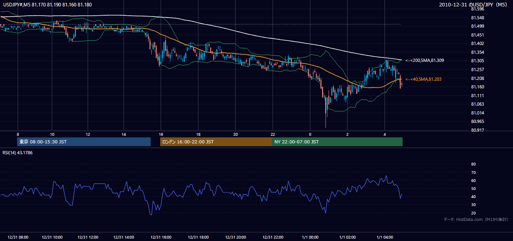Image resolution: width=513 pixels, height=241 pixels.
Task: Click the 12/31 22:00 time label
Action: pyautogui.click(x=273, y=237)
